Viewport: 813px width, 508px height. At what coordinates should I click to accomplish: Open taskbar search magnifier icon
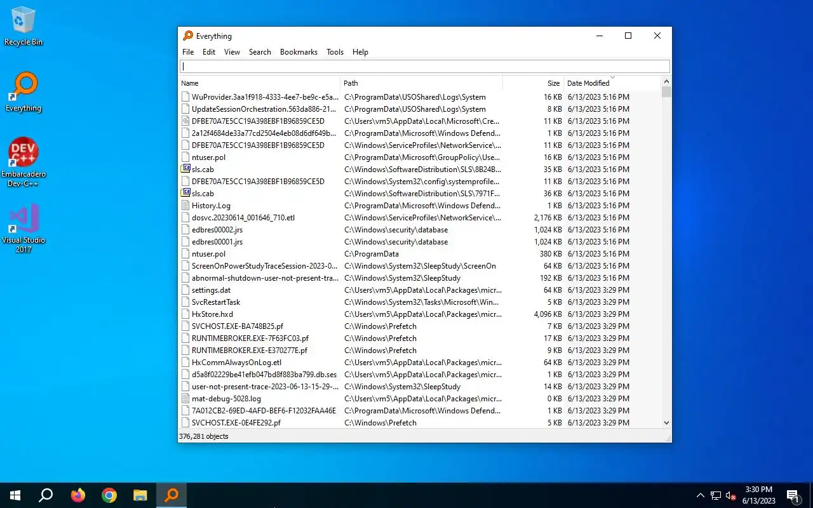[x=46, y=495]
